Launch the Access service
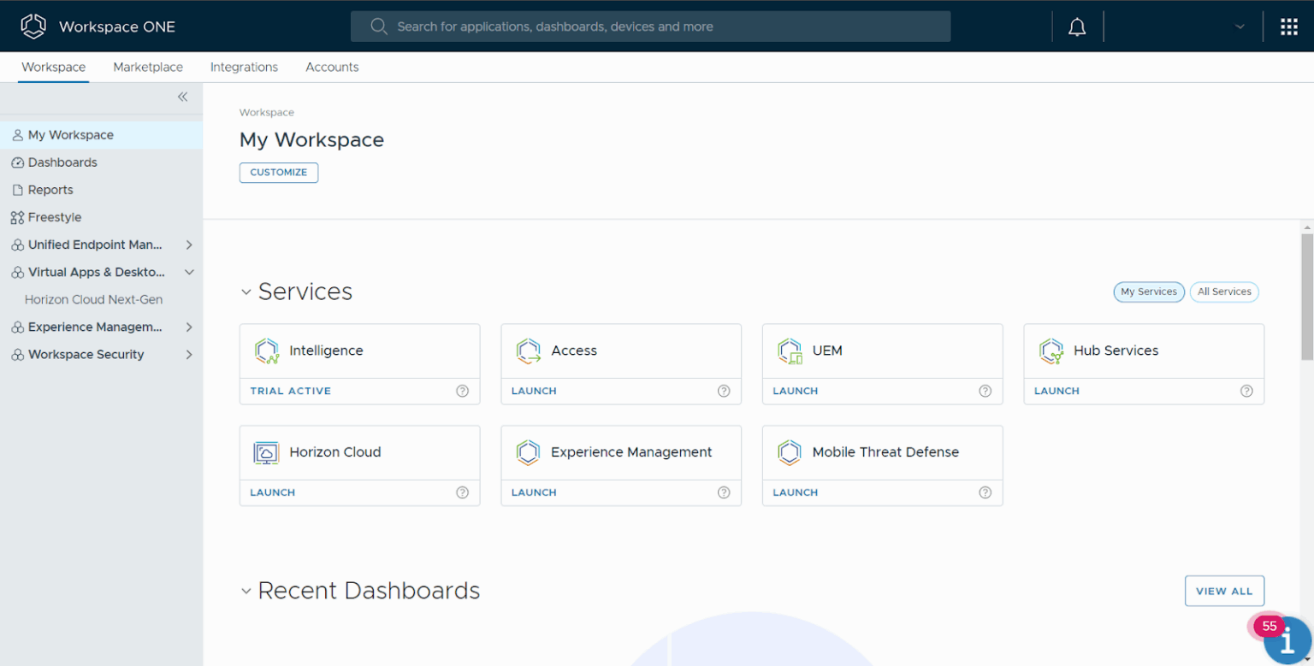1314x666 pixels. tap(533, 391)
